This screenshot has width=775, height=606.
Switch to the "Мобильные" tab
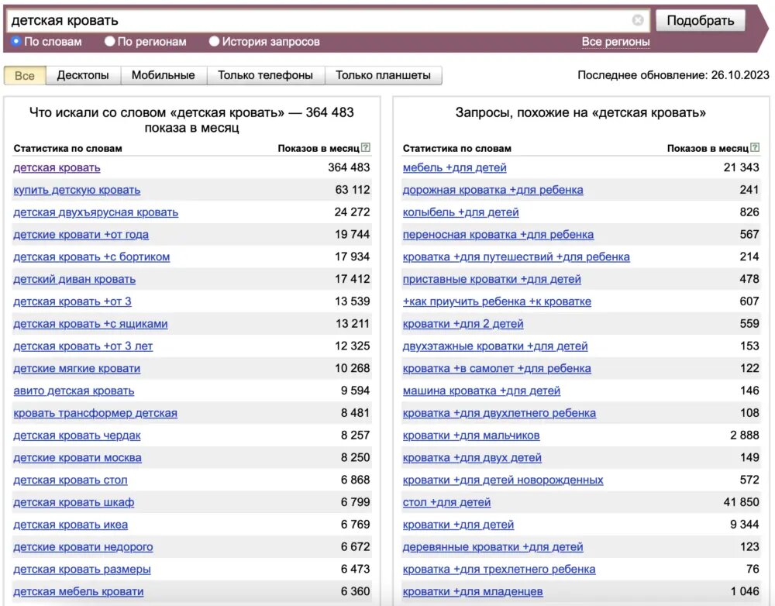163,75
